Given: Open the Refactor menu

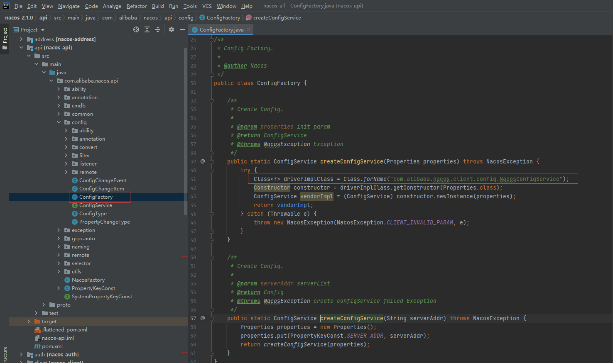Looking at the screenshot, I should tap(137, 6).
